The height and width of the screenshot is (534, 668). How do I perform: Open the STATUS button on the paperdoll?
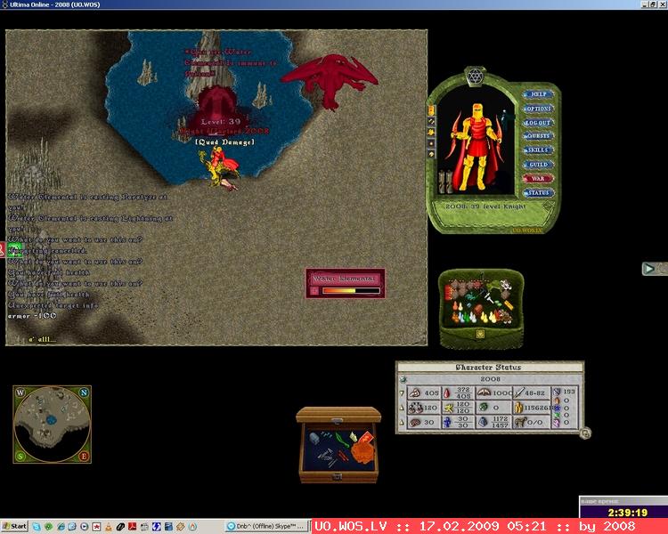(539, 192)
